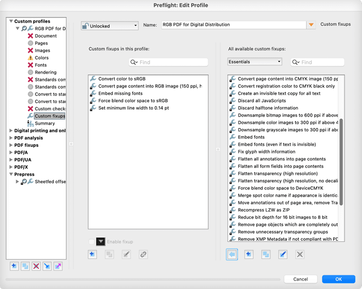Open the Unlocked lock-state dropdown

click(x=110, y=26)
